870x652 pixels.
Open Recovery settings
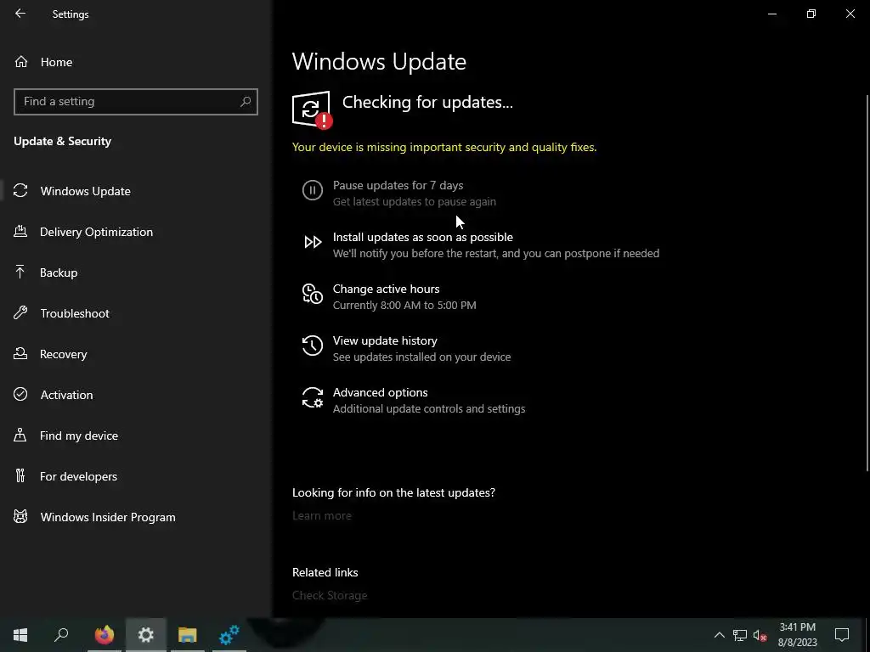135,354
